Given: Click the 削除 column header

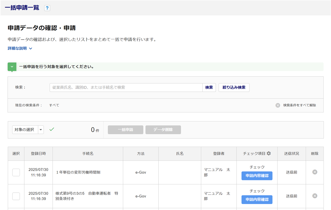Looking at the screenshot, I should click(x=315, y=154).
